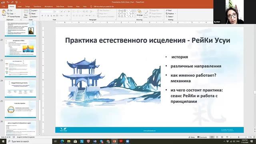Open File Explorer from taskbar
Screen dimensions: 256x144
[x=68, y=141]
